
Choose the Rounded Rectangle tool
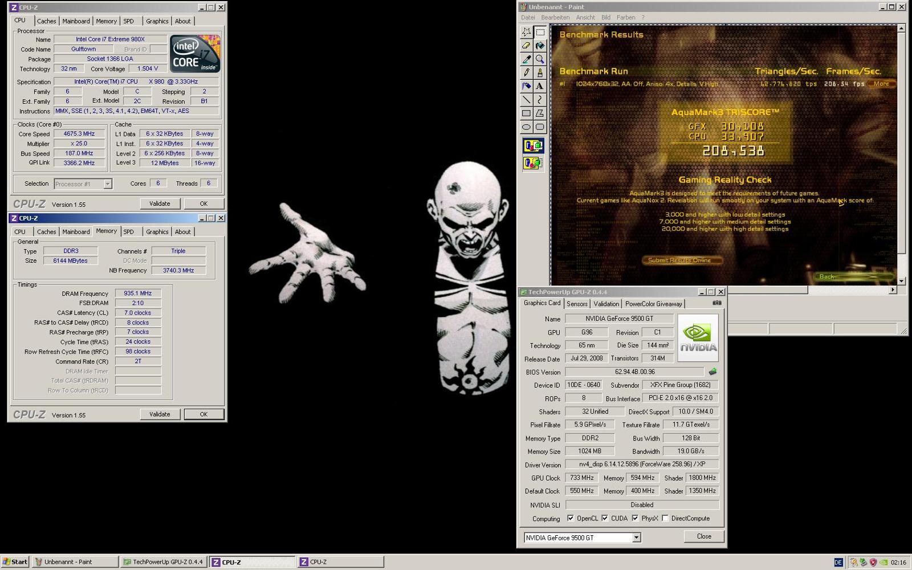(540, 128)
